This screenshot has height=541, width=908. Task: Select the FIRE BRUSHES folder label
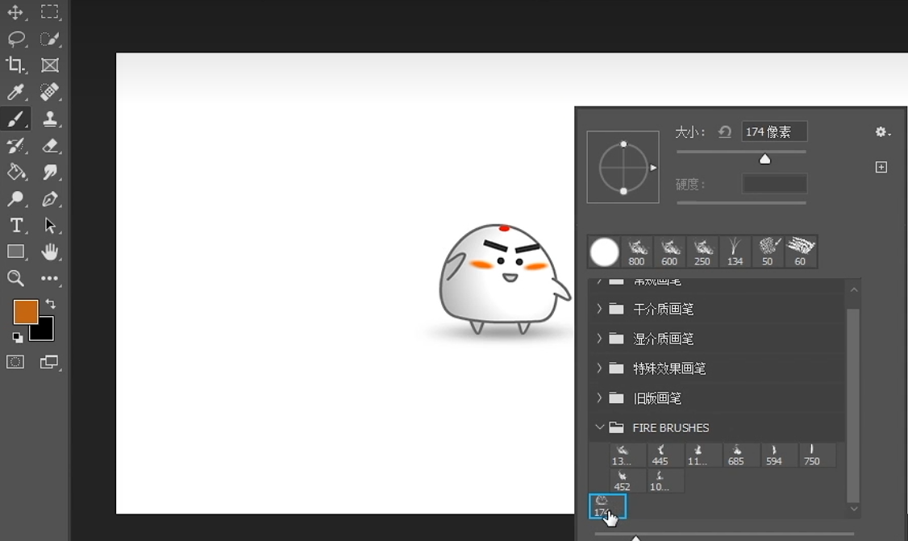(x=671, y=428)
